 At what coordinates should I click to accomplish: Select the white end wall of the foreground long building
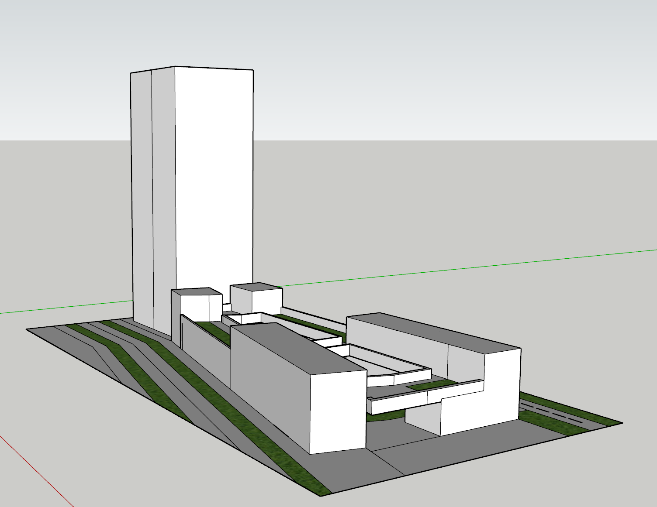point(338,412)
